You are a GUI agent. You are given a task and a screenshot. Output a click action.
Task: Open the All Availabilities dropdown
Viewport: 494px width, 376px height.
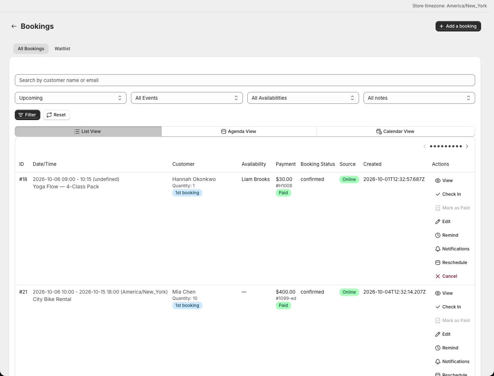tap(303, 98)
